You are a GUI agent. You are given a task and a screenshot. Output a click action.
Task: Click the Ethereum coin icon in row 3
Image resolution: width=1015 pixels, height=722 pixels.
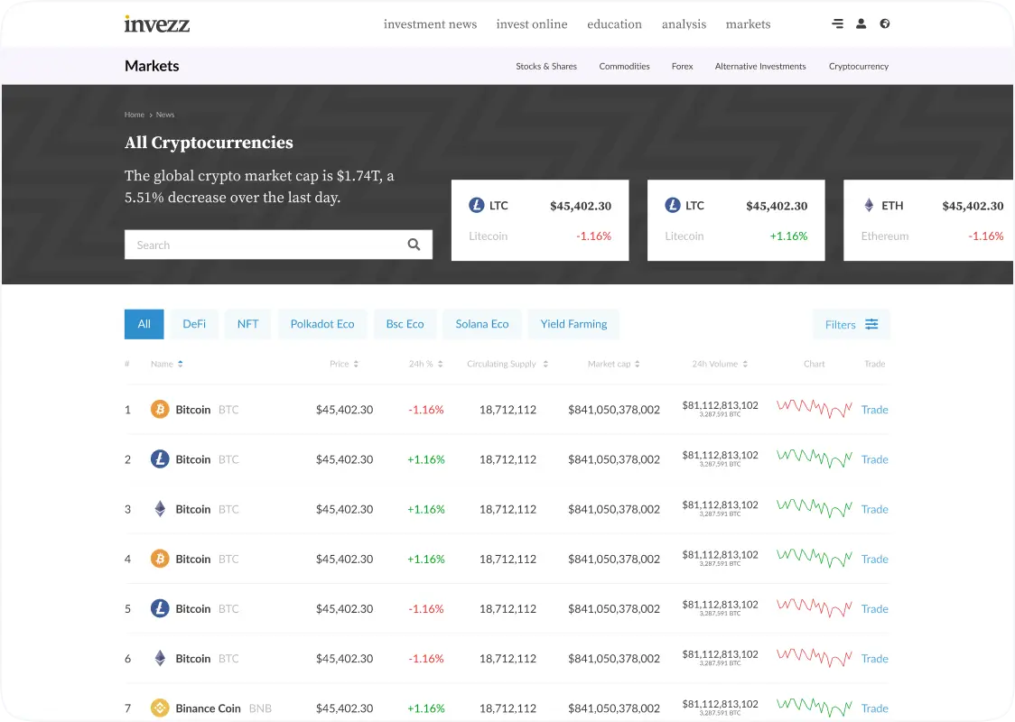click(x=160, y=509)
